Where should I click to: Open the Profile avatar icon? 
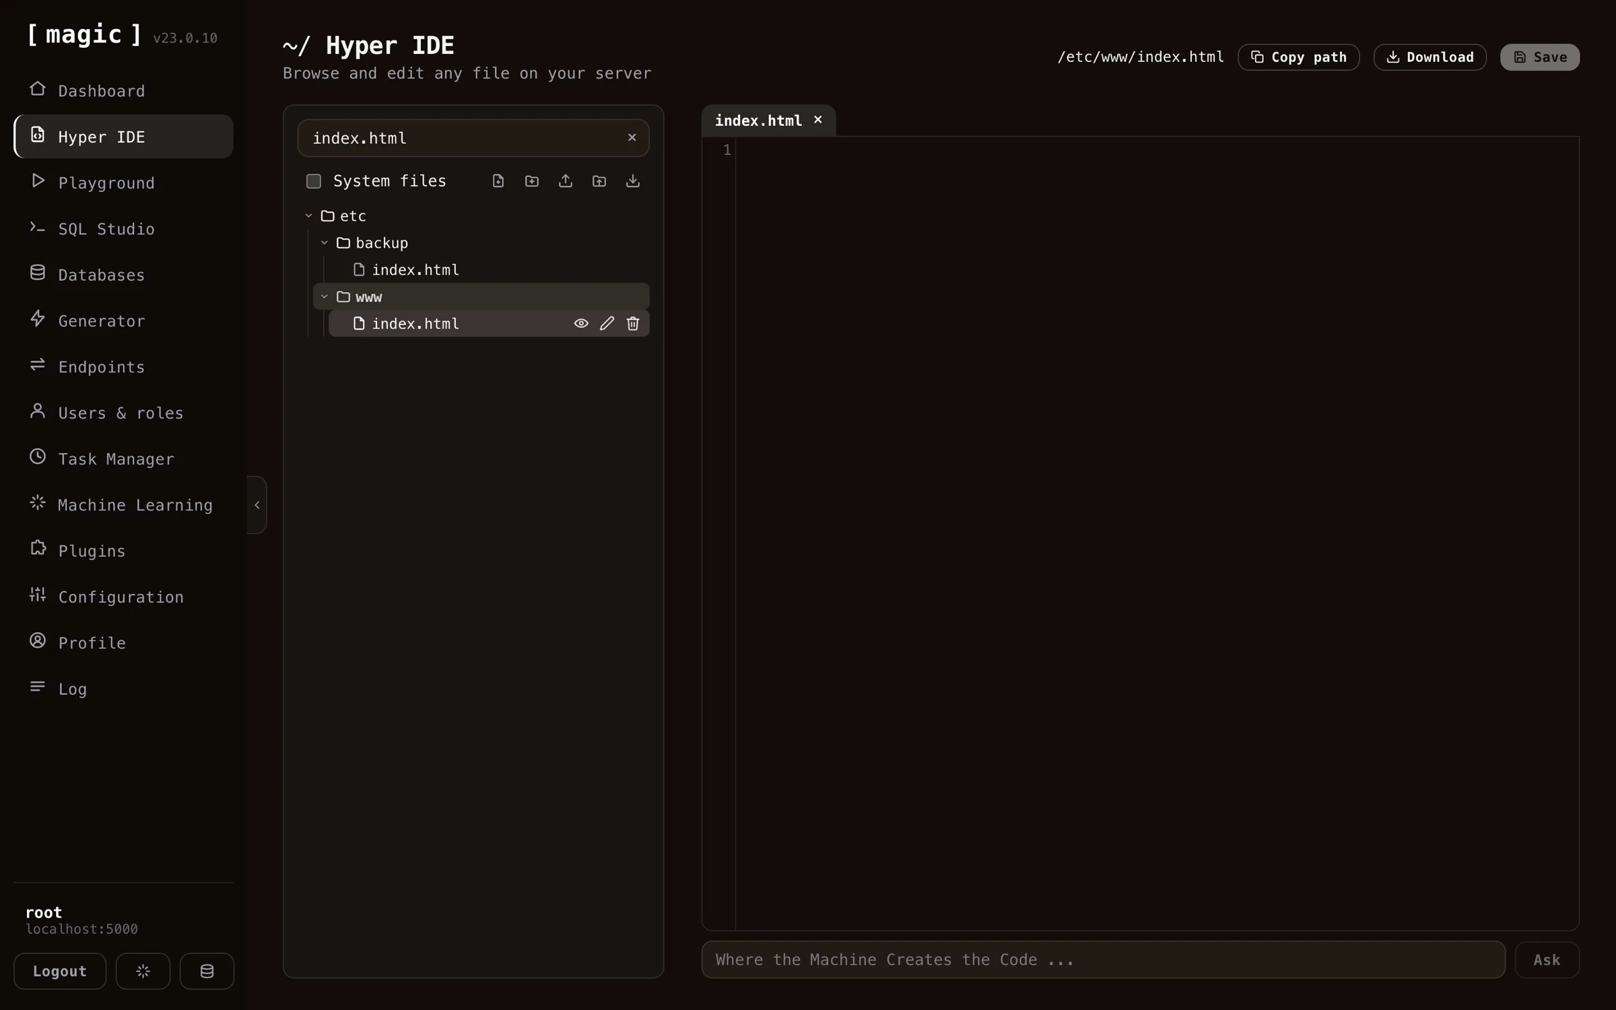(x=38, y=641)
